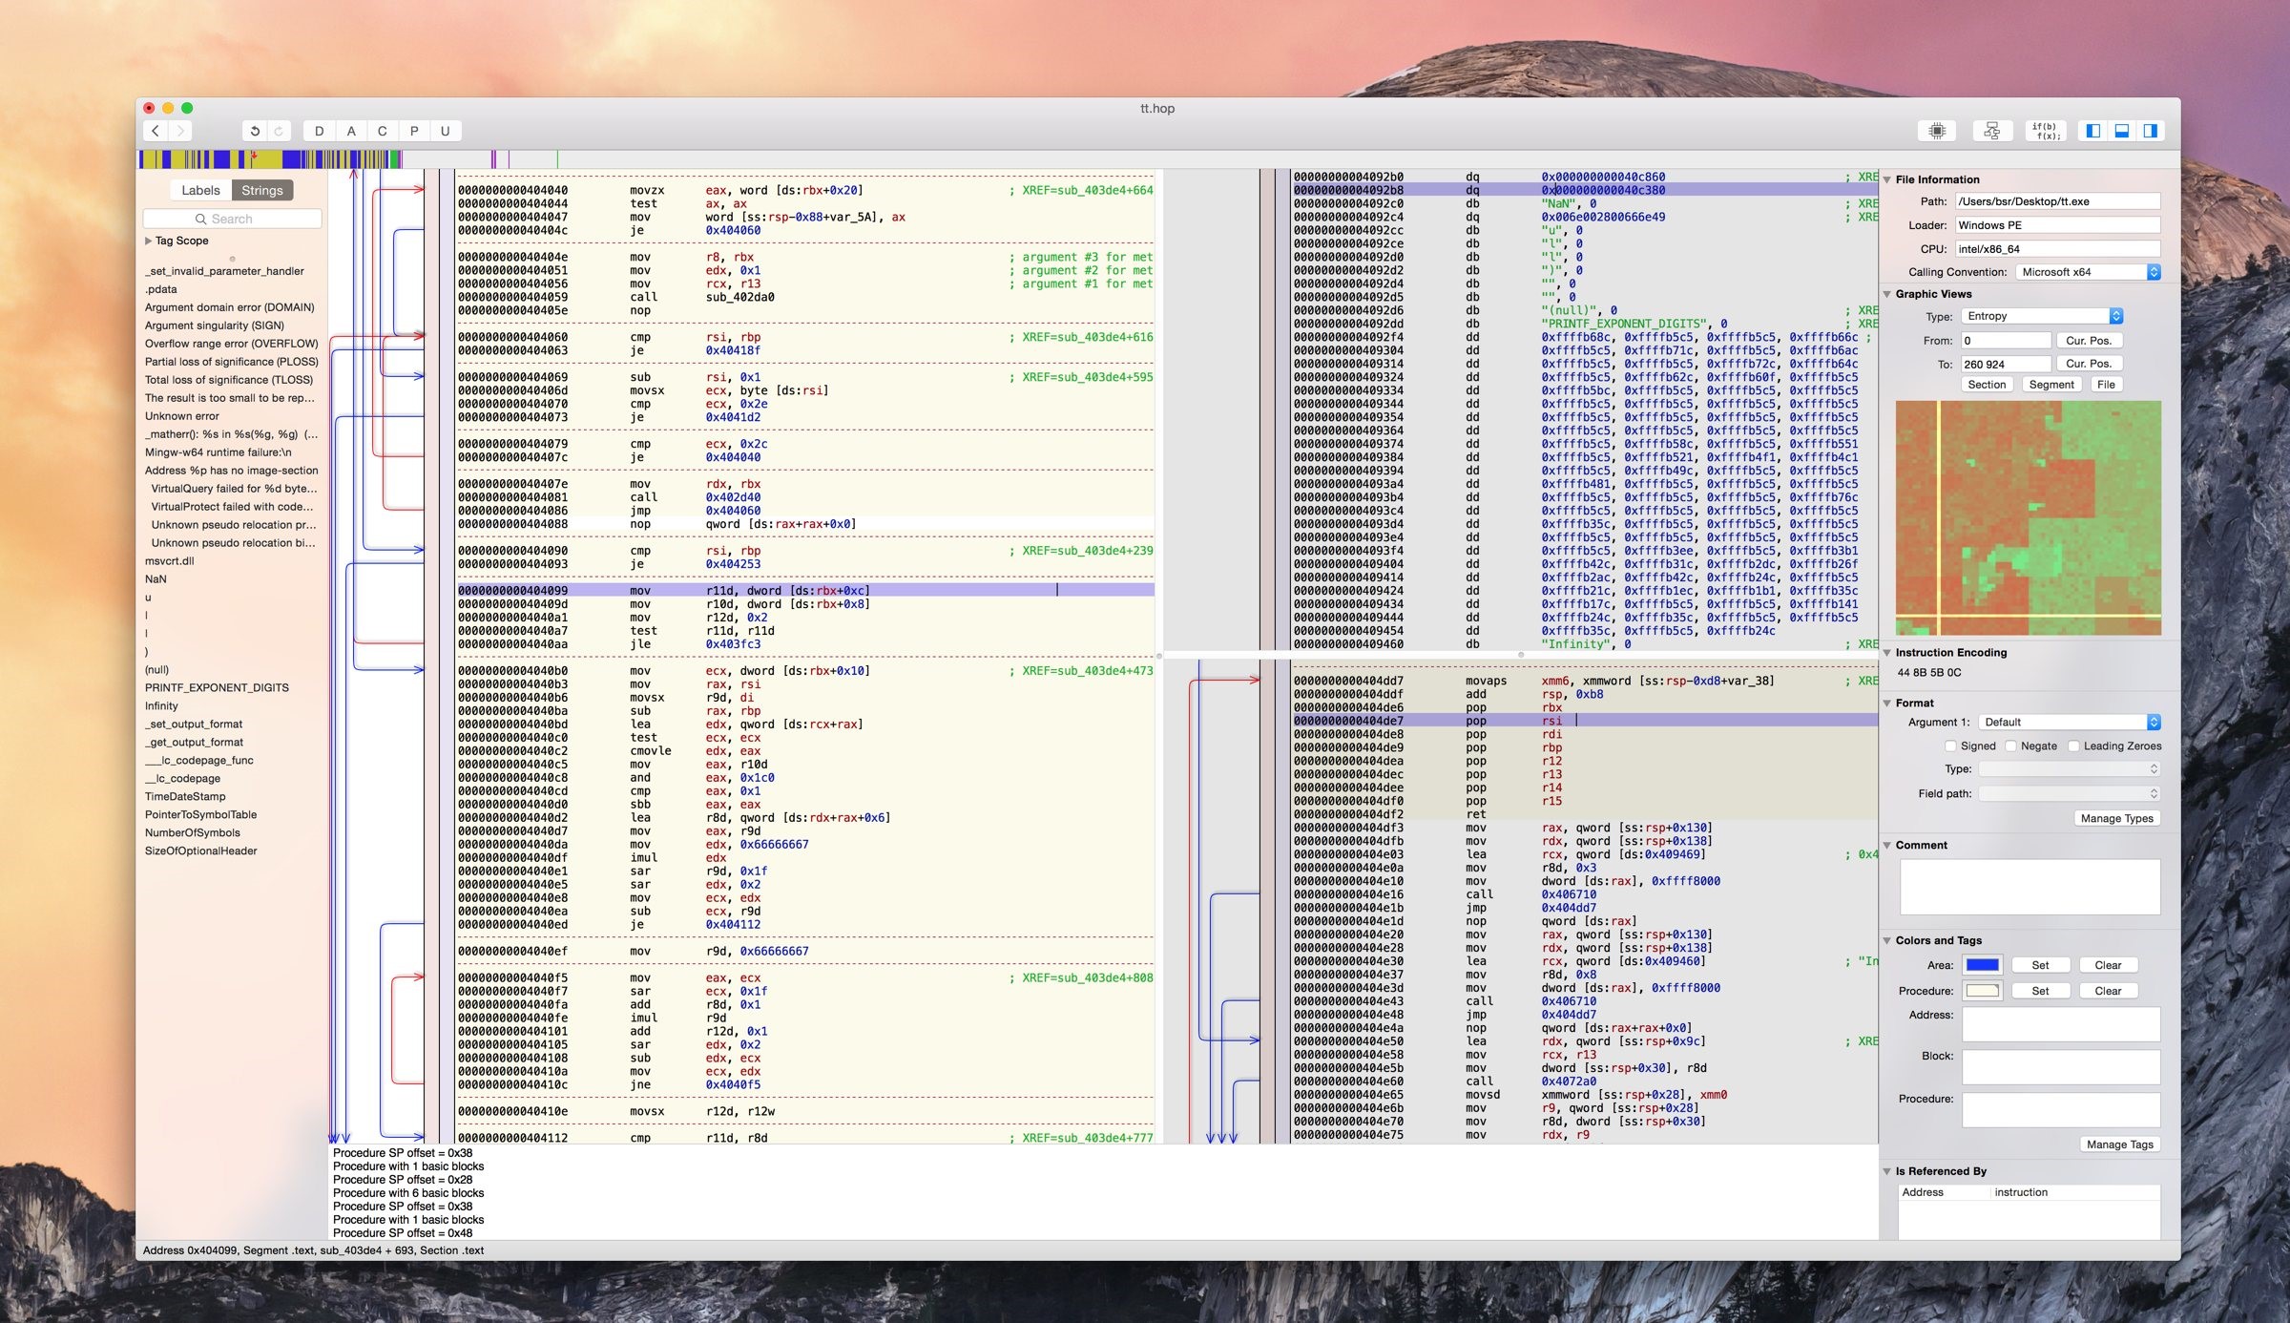Click Clear button for Procedure color
The height and width of the screenshot is (1323, 2290).
[2108, 991]
